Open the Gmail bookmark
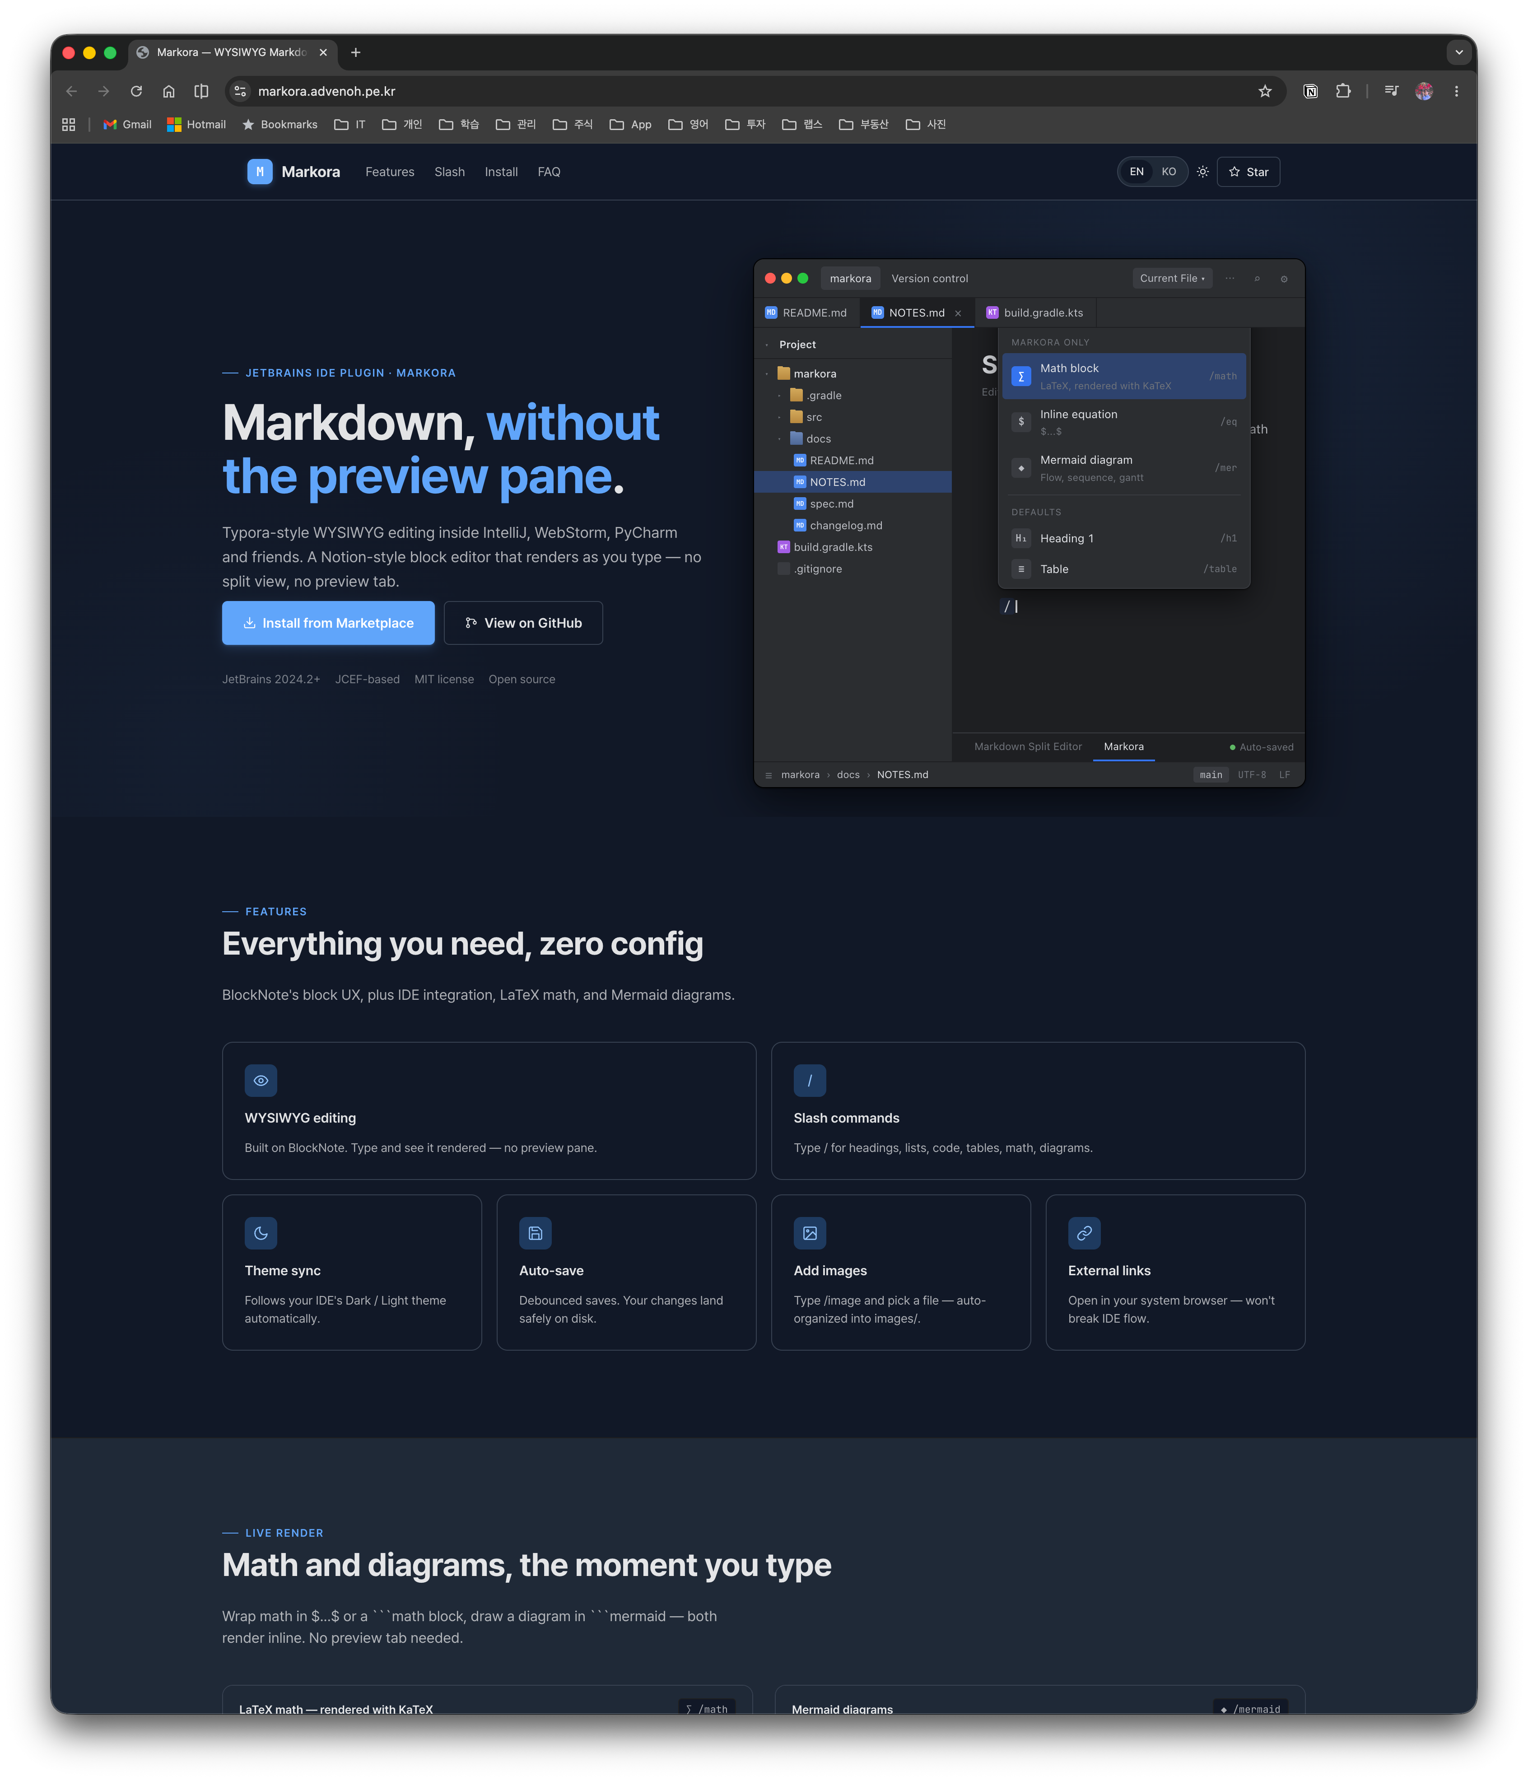 [127, 125]
